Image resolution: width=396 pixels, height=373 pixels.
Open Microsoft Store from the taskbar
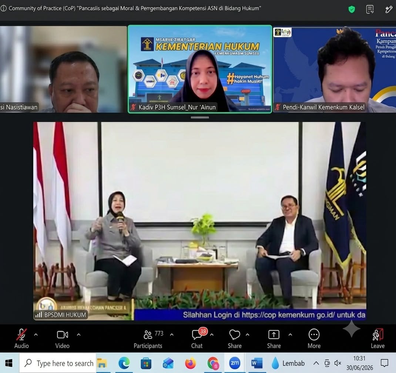click(x=146, y=364)
